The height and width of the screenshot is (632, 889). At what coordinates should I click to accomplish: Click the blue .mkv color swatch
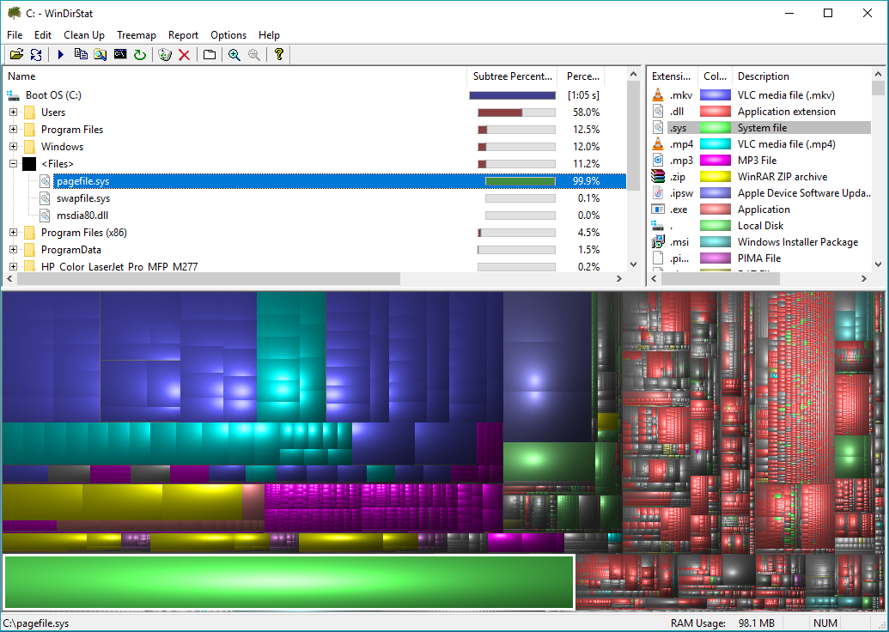pos(715,95)
